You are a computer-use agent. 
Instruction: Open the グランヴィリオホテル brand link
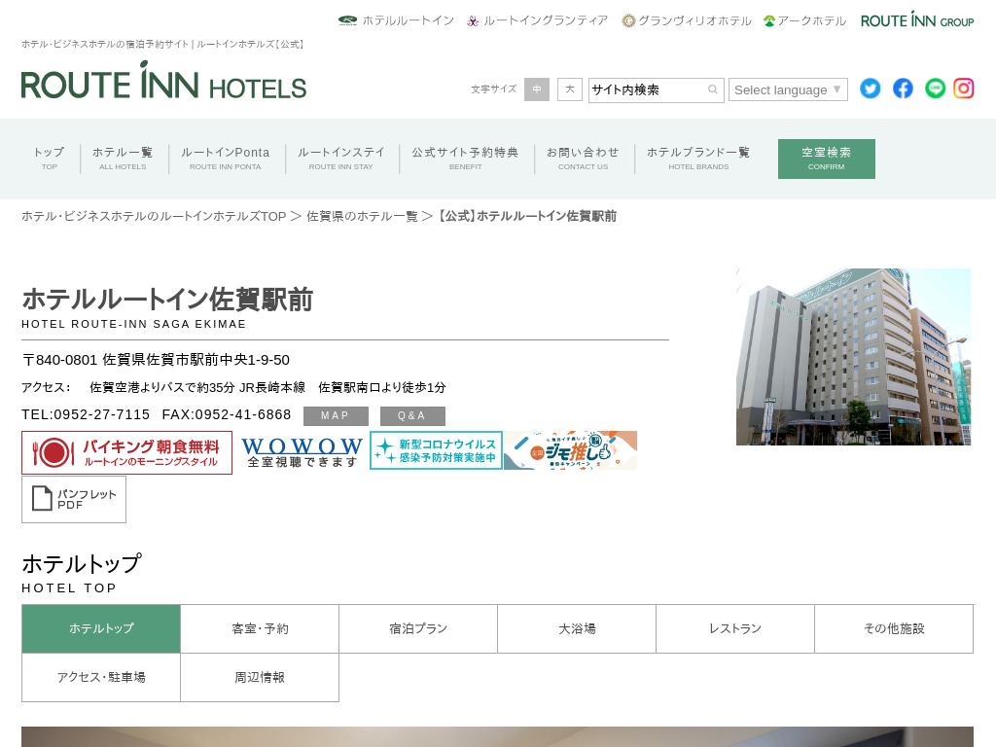[x=687, y=20]
